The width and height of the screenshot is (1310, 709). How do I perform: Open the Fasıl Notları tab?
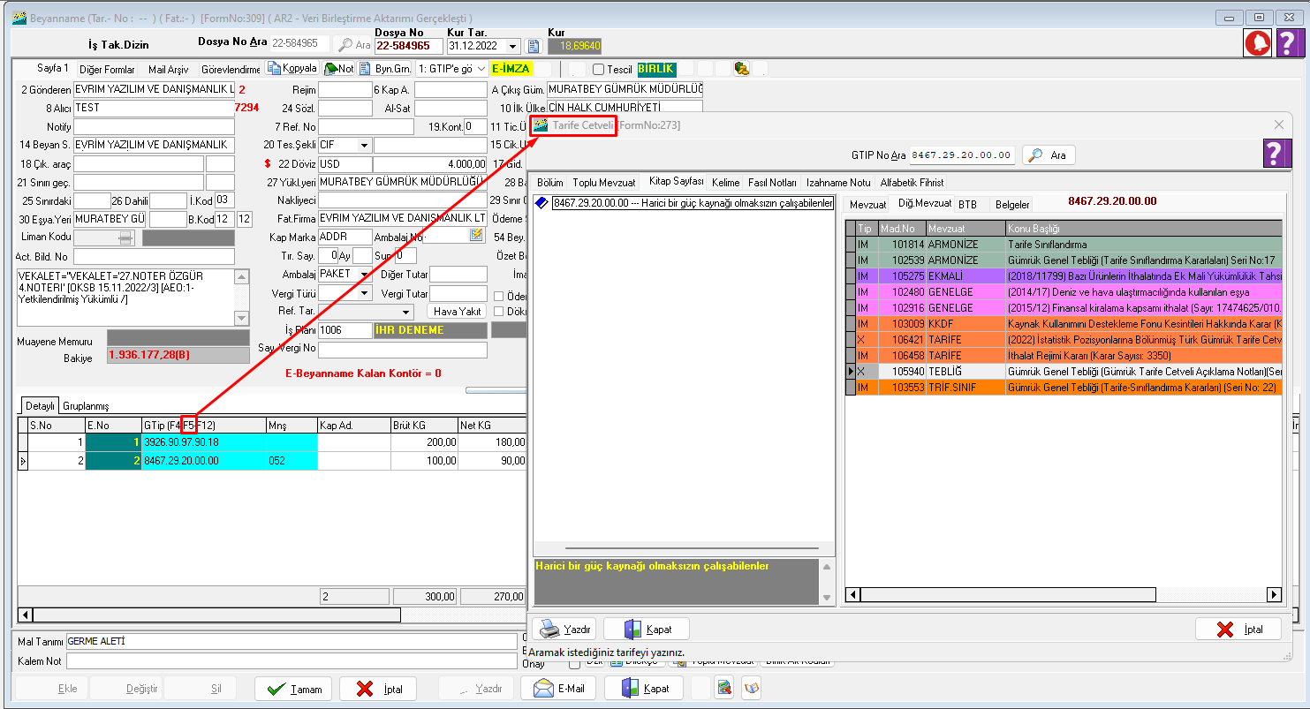773,182
